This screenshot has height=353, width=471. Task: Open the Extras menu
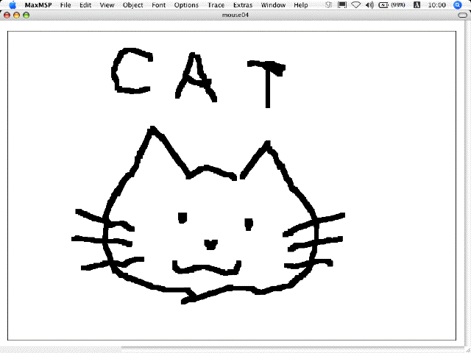[x=242, y=5]
